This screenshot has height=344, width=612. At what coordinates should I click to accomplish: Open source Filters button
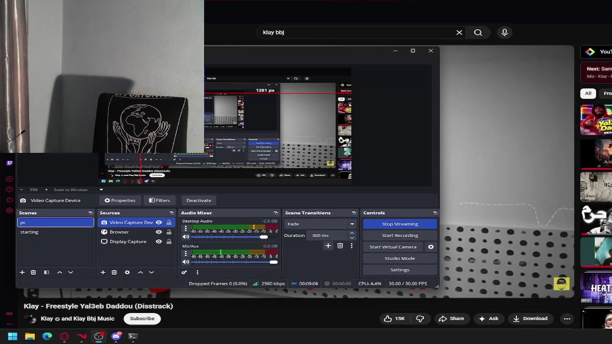point(159,201)
